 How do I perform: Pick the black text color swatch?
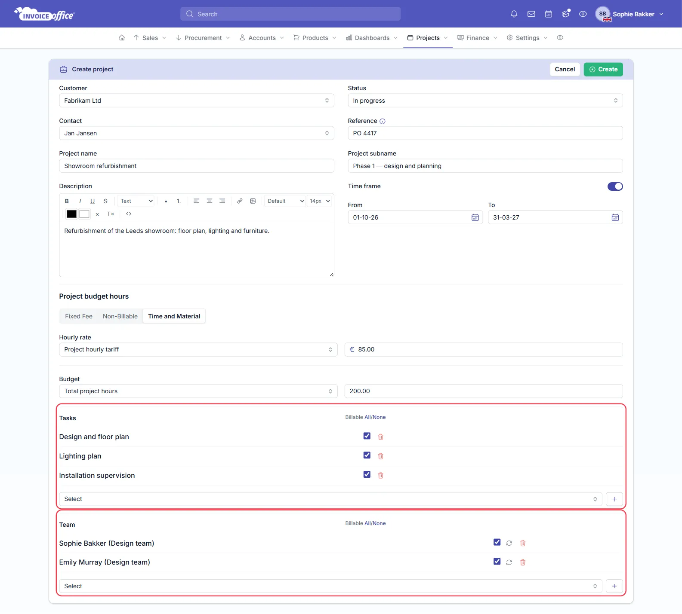tap(71, 214)
